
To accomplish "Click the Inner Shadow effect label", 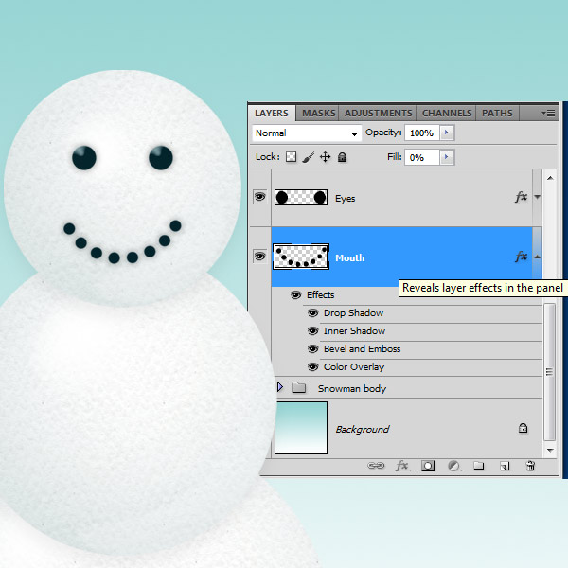I will [x=354, y=331].
